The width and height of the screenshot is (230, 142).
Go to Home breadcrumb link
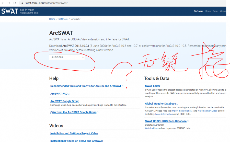[x=52, y=19]
